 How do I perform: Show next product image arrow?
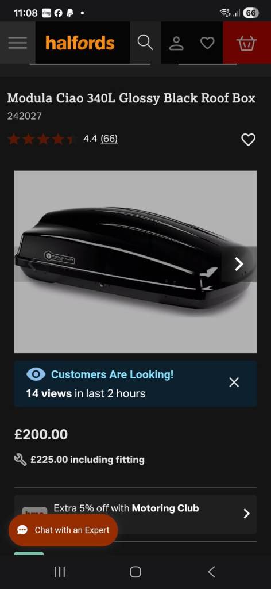(239, 263)
